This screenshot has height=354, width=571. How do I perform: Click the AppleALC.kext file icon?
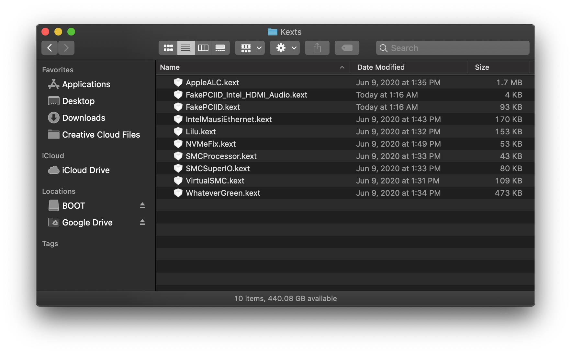click(178, 82)
